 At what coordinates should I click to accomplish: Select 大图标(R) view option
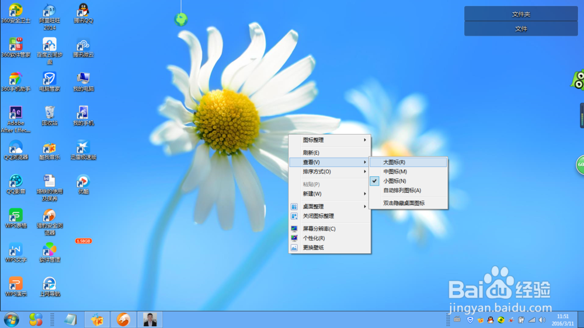[409, 162]
